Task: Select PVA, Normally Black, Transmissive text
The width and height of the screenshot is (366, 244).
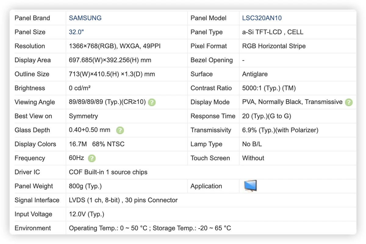Action: tap(292, 102)
